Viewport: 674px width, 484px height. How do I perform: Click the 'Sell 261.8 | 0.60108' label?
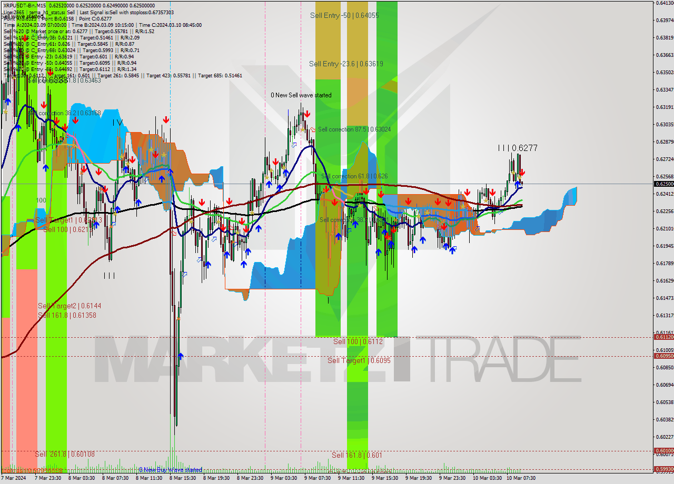[x=65, y=454]
